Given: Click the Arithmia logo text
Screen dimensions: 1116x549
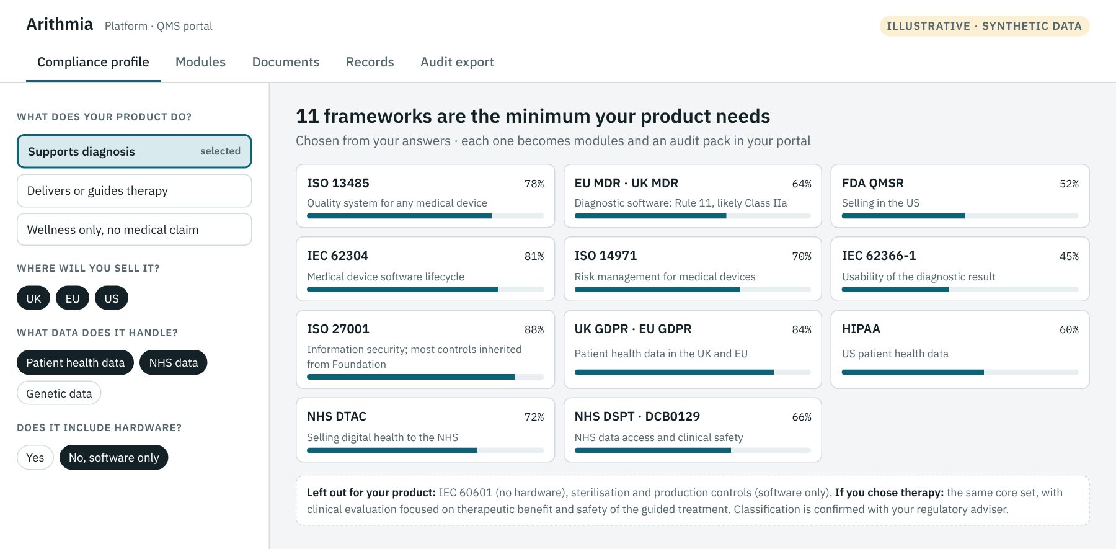Looking at the screenshot, I should point(60,24).
